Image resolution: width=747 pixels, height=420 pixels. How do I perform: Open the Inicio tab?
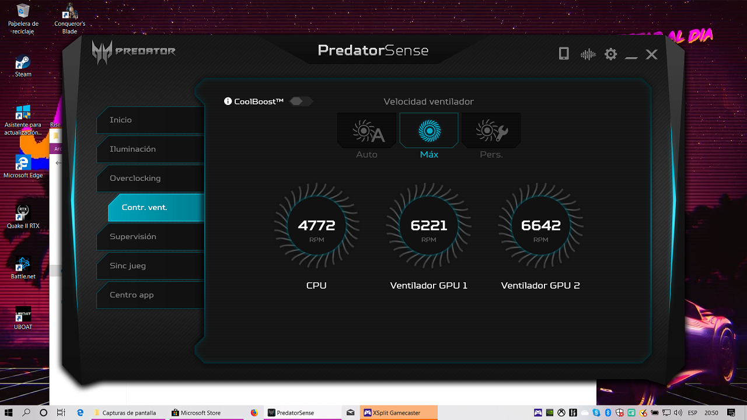(x=151, y=120)
